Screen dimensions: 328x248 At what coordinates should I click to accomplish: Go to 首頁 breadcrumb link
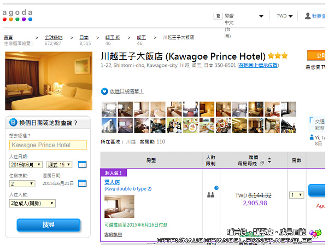(x=8, y=37)
